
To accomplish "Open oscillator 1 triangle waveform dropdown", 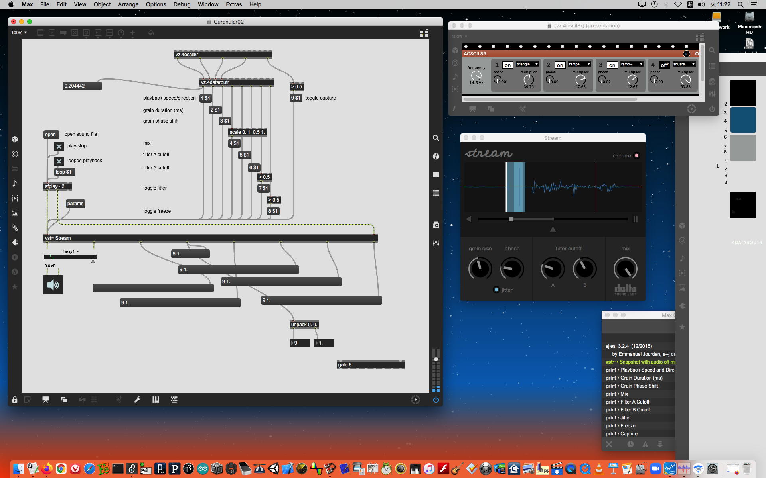I will [x=527, y=64].
